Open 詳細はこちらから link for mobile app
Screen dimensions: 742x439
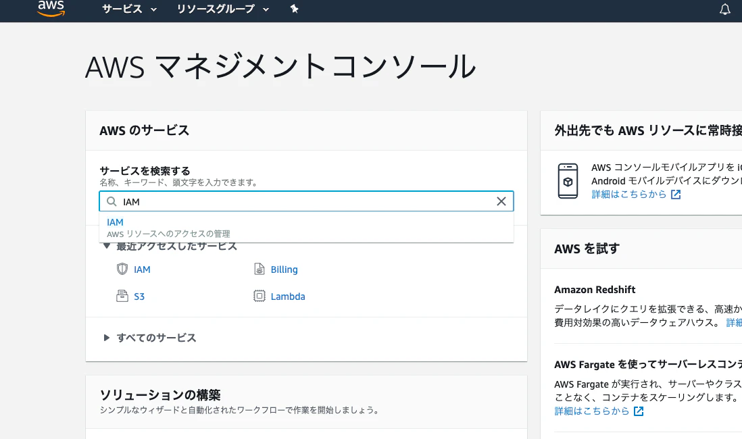point(629,195)
